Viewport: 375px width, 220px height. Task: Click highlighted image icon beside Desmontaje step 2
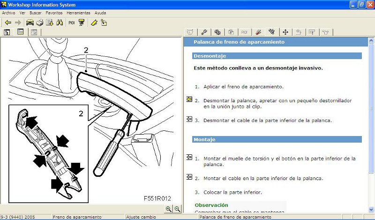coord(189,99)
